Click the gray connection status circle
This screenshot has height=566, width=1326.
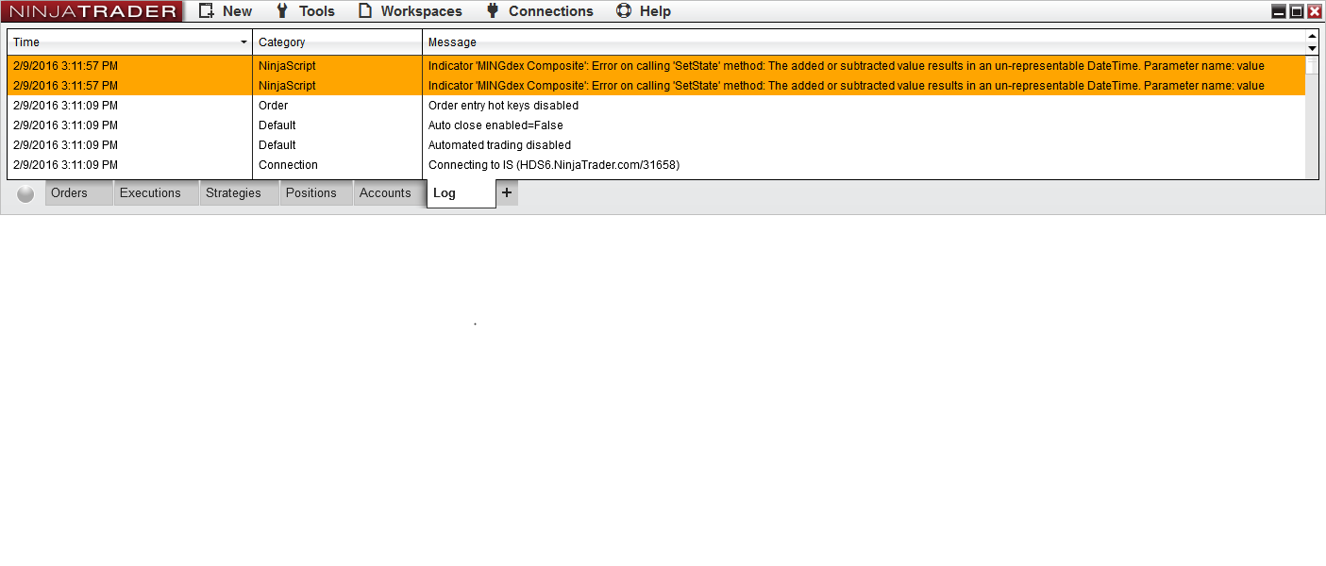tap(25, 194)
